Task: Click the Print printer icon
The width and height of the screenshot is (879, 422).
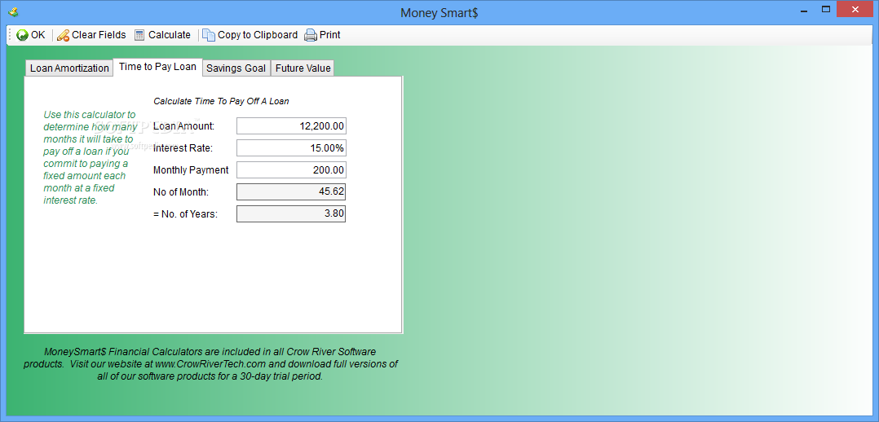Action: [x=311, y=35]
